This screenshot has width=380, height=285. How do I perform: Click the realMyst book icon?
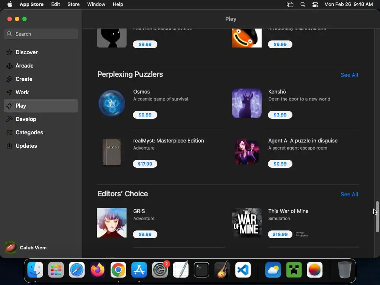click(112, 152)
